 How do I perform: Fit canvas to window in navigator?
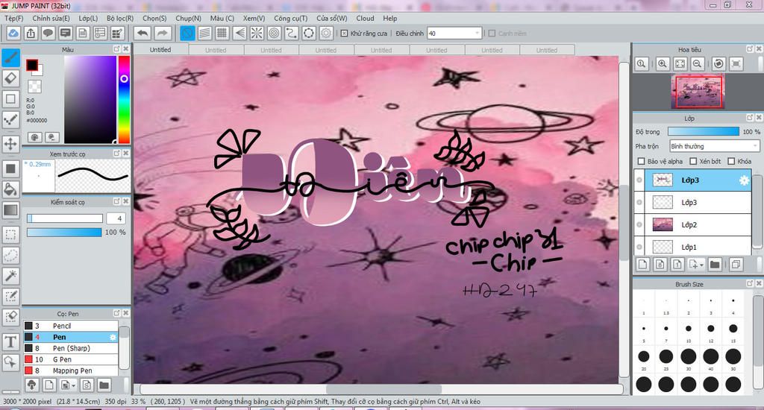680,64
